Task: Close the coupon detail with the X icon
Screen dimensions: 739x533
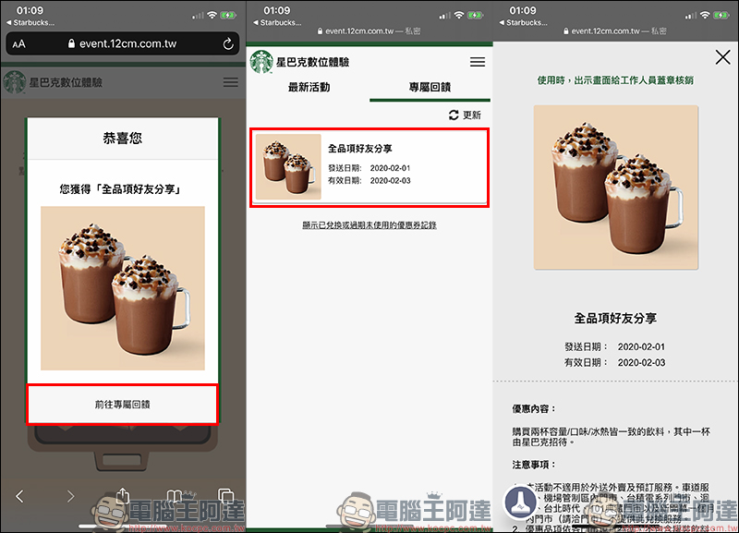Action: 722,58
